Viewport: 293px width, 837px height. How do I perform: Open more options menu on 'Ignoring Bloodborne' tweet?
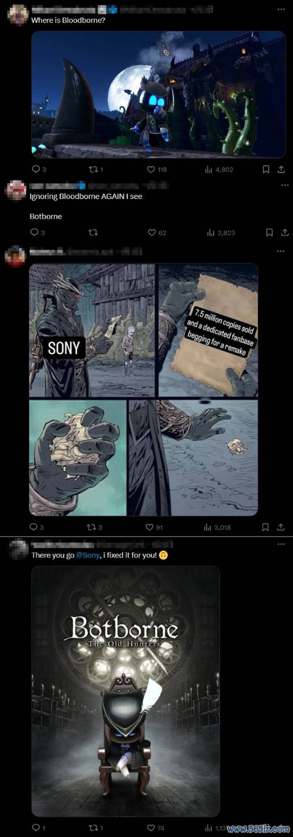click(x=284, y=186)
